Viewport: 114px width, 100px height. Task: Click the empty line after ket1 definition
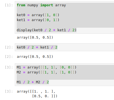click(x=65, y=25)
